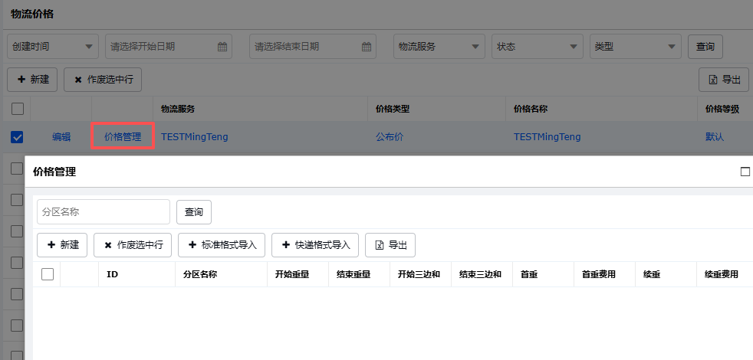
Task: Click 导出 button in the 物流价格 toolbar
Action: (724, 80)
